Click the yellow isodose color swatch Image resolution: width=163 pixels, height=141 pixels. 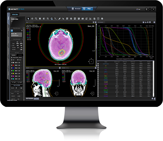coord(13,73)
